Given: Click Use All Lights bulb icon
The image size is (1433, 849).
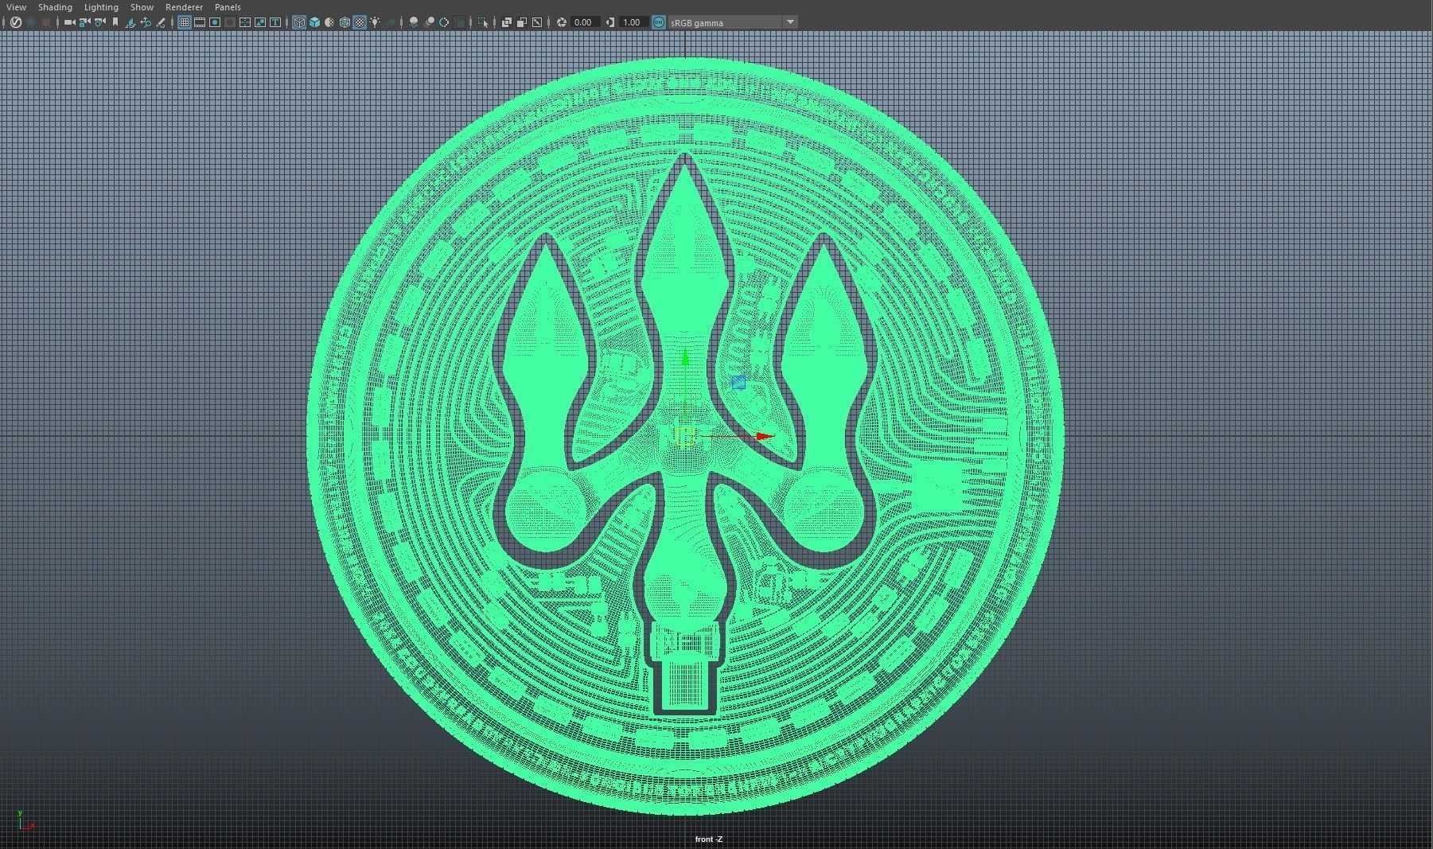Looking at the screenshot, I should tap(375, 22).
